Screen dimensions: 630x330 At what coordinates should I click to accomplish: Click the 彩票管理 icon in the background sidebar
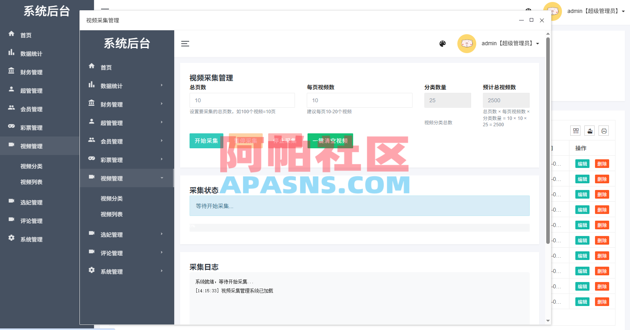(11, 126)
